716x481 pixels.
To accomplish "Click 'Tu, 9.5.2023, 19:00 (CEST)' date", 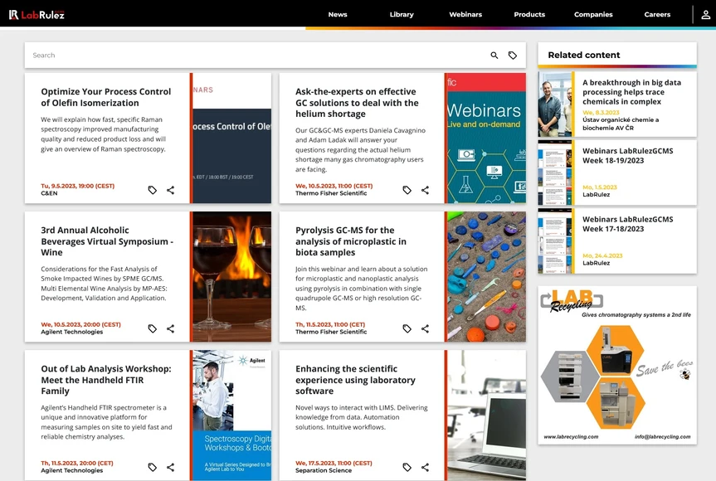I will (x=78, y=186).
